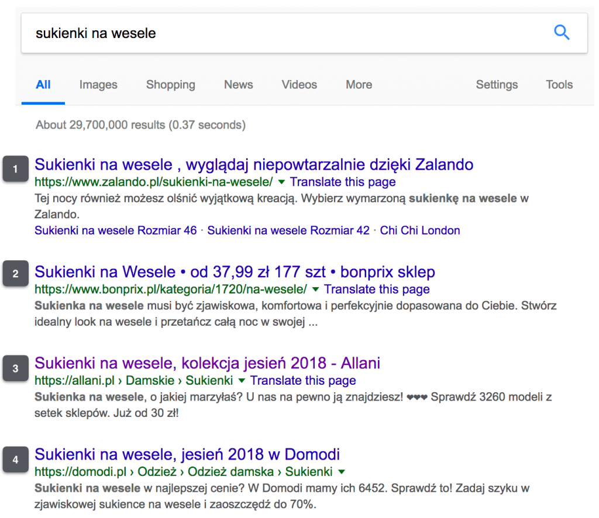Select the News tab
The height and width of the screenshot is (518, 599).
(238, 85)
